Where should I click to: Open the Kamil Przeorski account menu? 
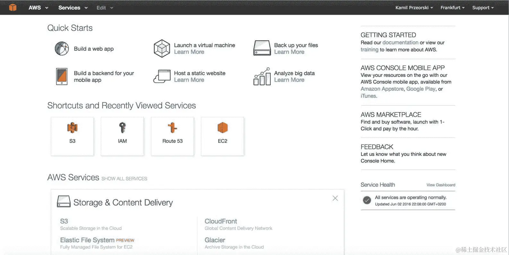pyautogui.click(x=414, y=8)
